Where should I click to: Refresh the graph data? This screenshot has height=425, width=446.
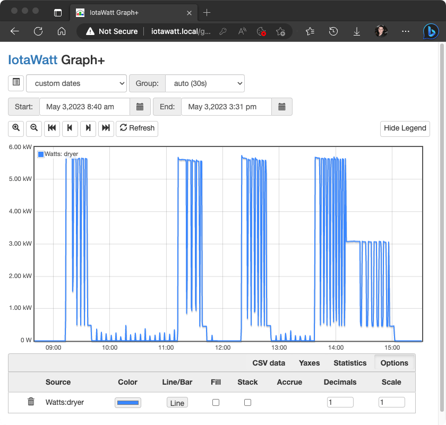coord(137,128)
